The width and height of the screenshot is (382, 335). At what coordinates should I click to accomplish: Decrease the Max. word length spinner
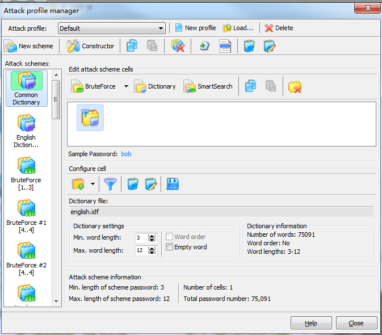pyautogui.click(x=152, y=253)
